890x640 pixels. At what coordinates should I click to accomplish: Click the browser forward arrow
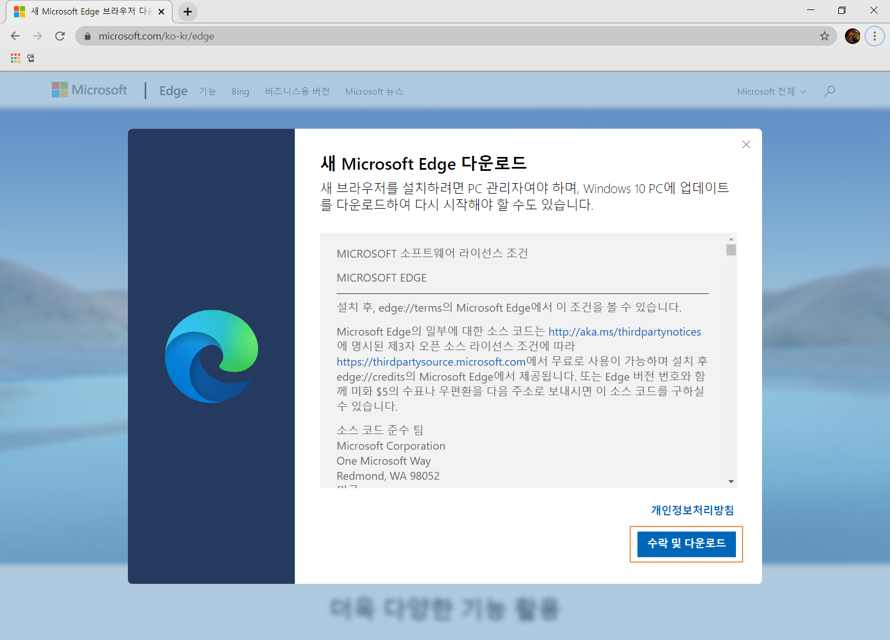click(x=37, y=36)
